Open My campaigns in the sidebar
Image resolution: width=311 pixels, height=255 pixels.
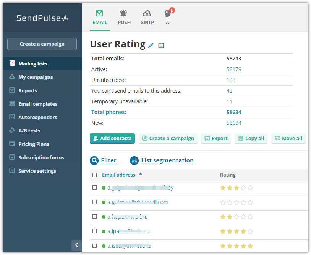tap(36, 77)
